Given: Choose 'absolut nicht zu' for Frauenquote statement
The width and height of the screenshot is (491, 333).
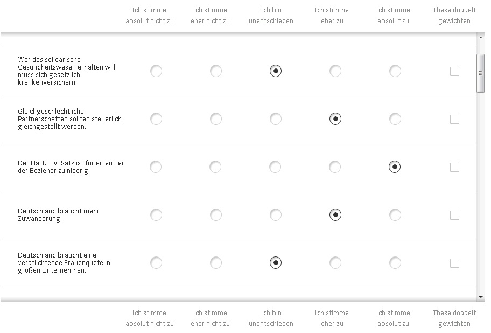Looking at the screenshot, I should pyautogui.click(x=156, y=263).
